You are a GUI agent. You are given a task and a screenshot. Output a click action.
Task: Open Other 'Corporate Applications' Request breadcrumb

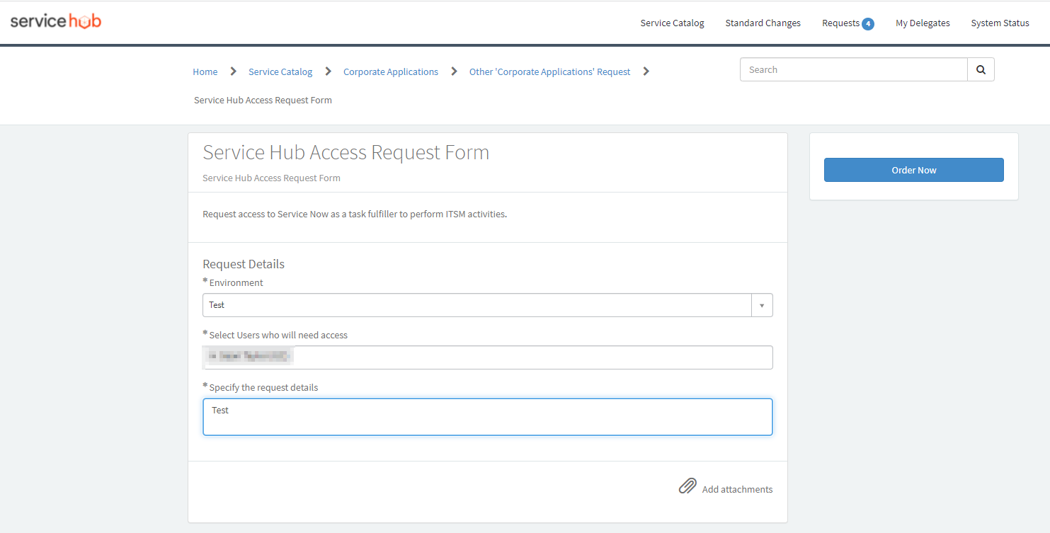click(x=549, y=71)
